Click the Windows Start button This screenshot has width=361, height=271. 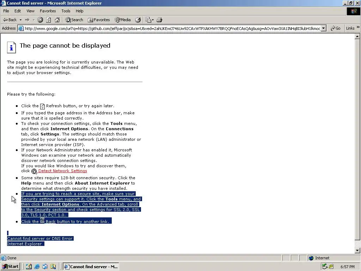10,267
